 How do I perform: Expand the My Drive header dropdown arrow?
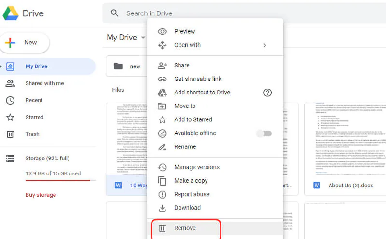pyautogui.click(x=143, y=38)
